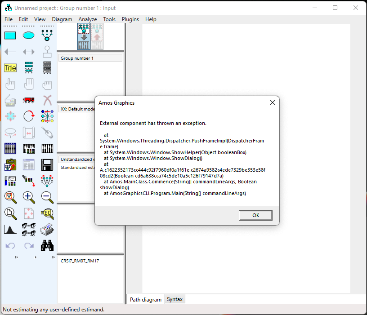Click the binoculars search icon
Viewport: 367px width, 315px height.
coord(47,245)
